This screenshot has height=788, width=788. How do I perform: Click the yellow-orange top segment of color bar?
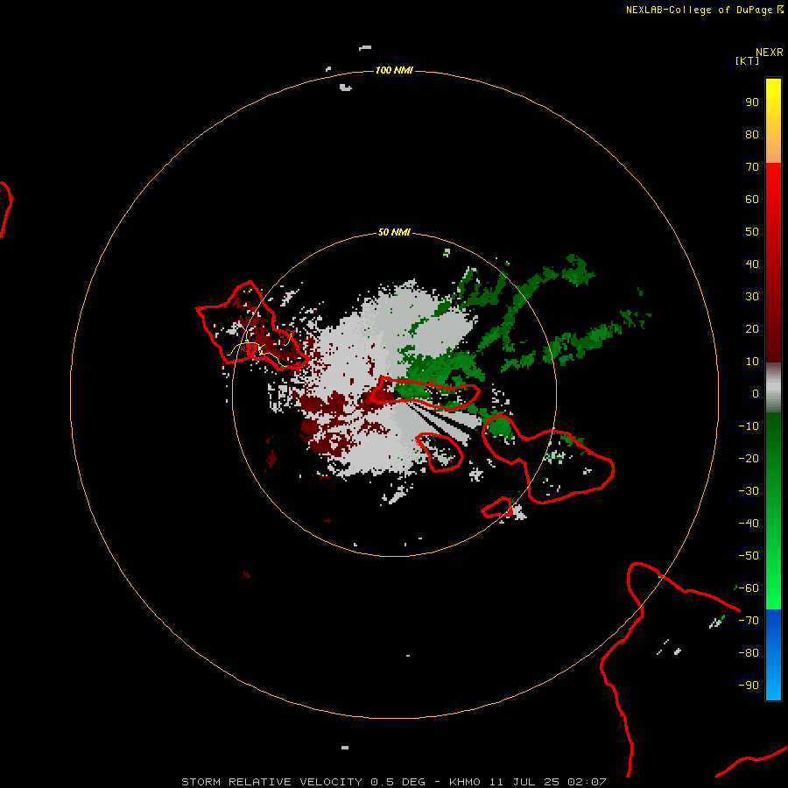[773, 121]
